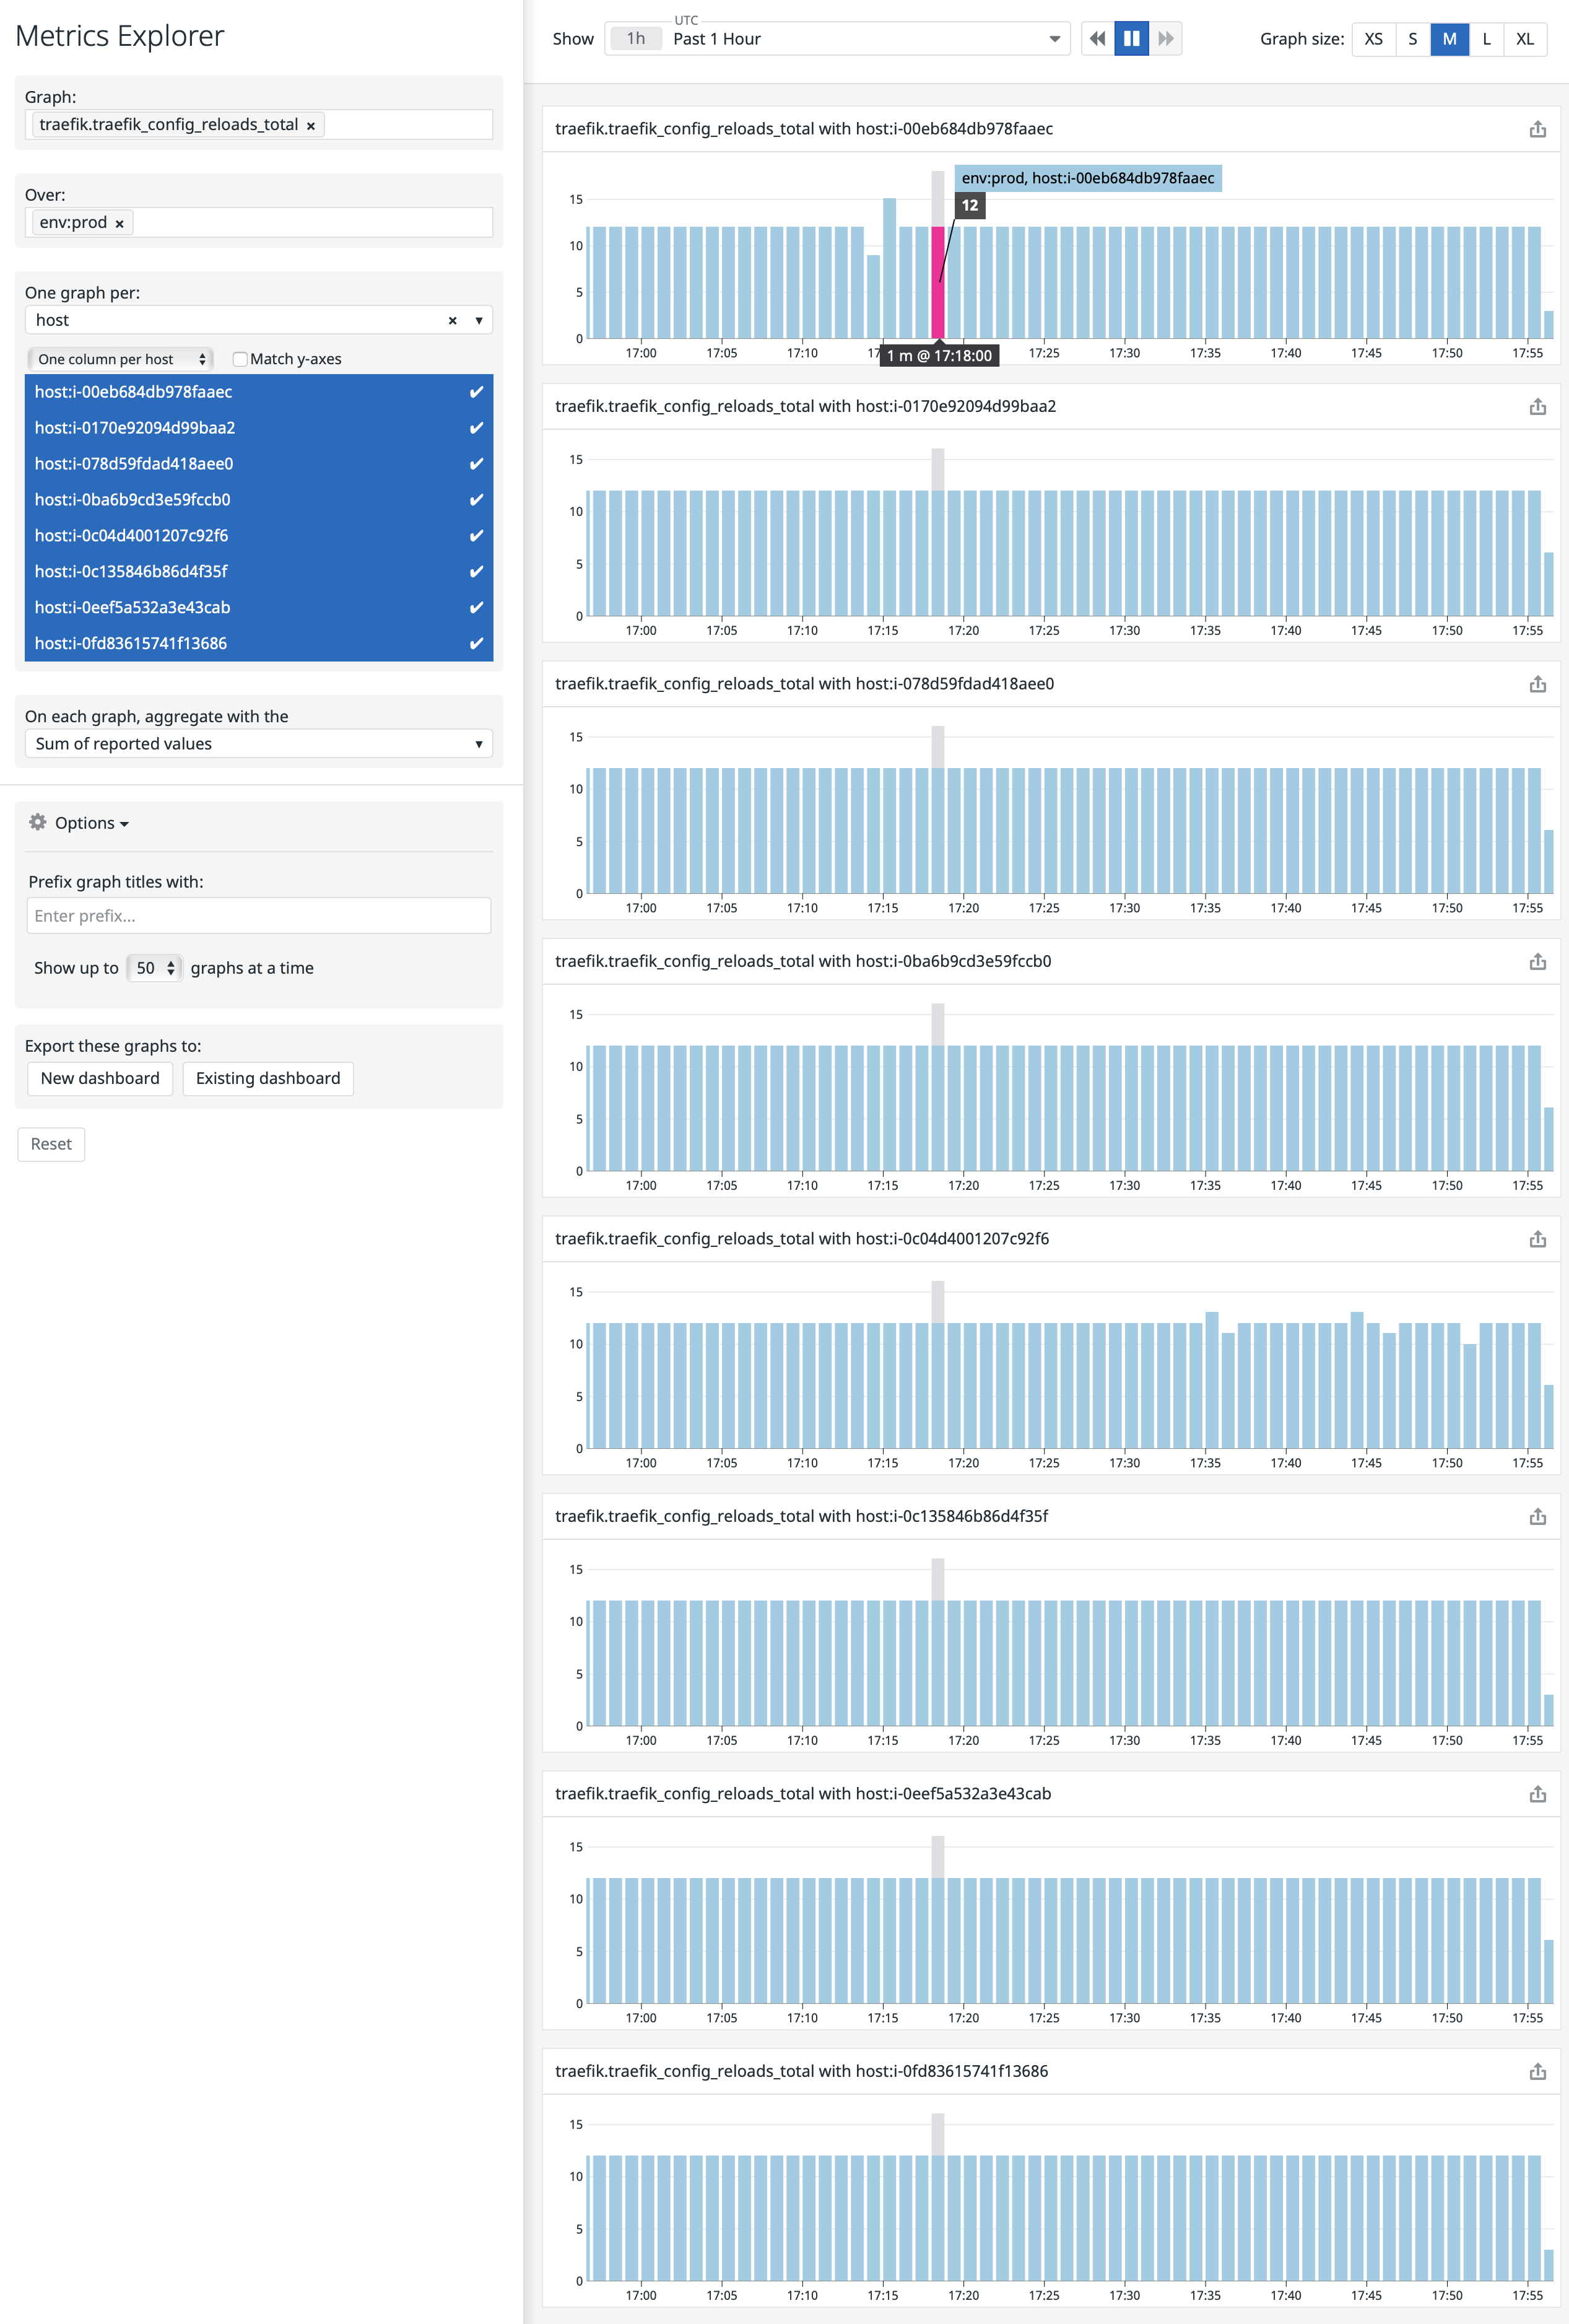Click share icon on i-0c04d4001207c92f6 graph
The width and height of the screenshot is (1569, 2324).
click(1537, 1239)
